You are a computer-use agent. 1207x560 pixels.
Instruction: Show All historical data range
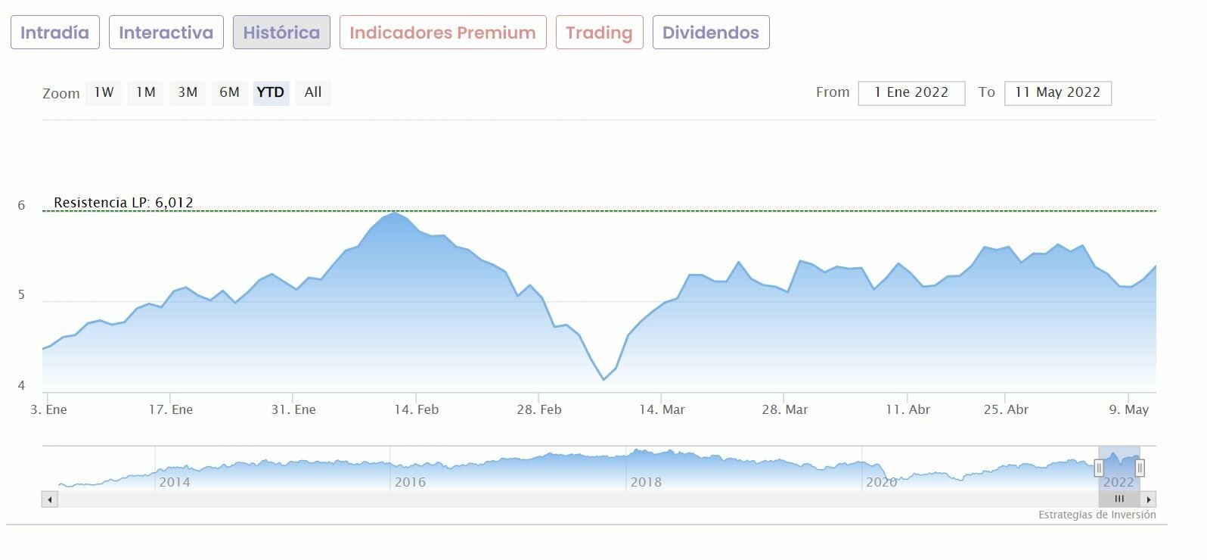pyautogui.click(x=313, y=92)
